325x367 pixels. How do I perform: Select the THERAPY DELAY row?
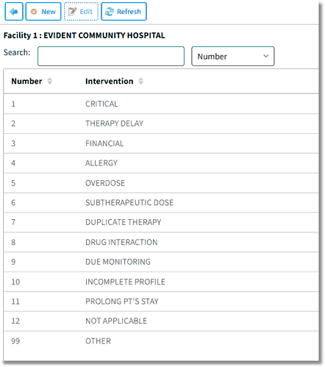click(161, 124)
